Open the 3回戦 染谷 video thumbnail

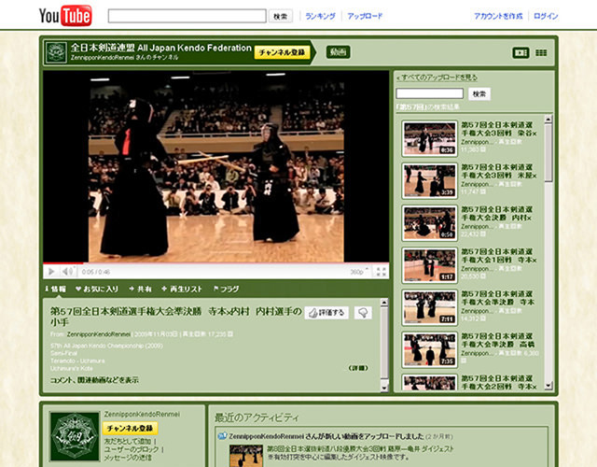[429, 138]
